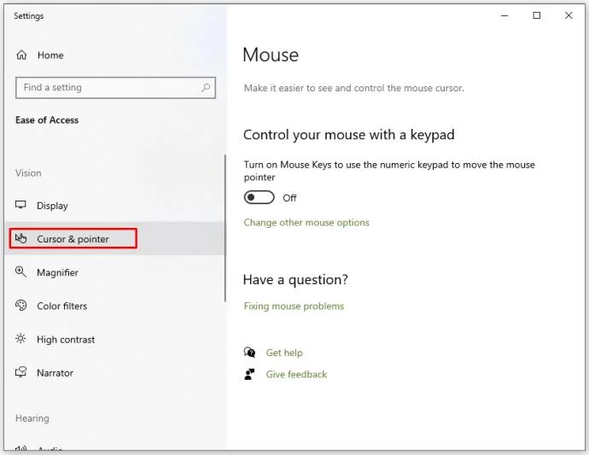Click the Magnifier zoom icon
This screenshot has height=455, width=589.
[21, 272]
